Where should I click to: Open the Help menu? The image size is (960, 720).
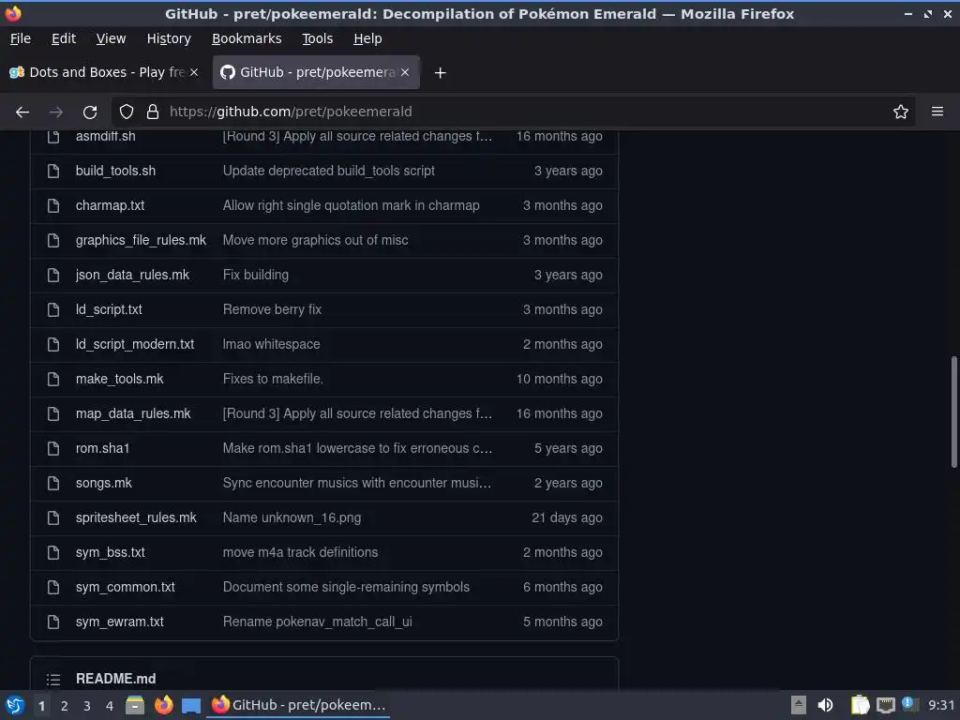tap(367, 38)
